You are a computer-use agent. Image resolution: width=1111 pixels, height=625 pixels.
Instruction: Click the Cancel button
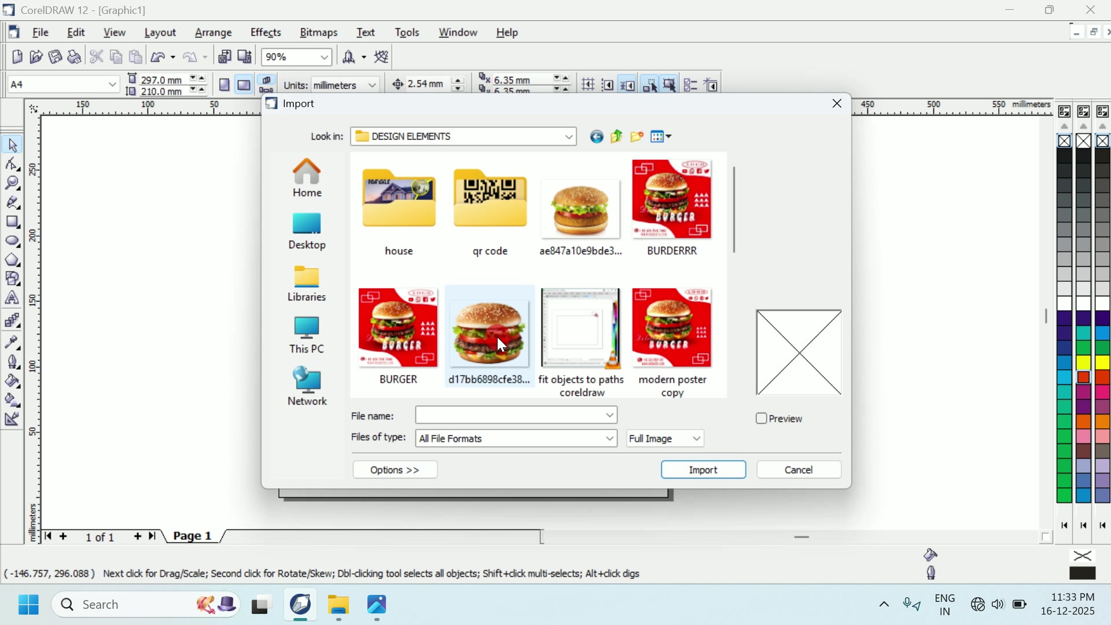coord(800,470)
